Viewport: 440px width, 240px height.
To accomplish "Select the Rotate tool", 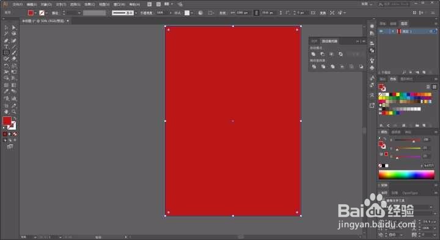I will [x=7, y=66].
